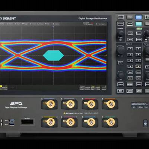Click the Zoom magnifier button beside channel 3

pos(120,63)
